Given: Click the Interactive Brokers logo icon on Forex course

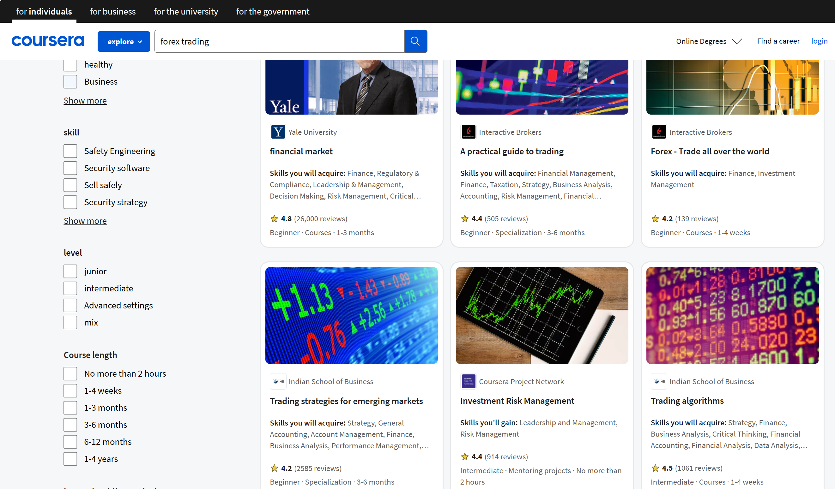Looking at the screenshot, I should (x=659, y=132).
